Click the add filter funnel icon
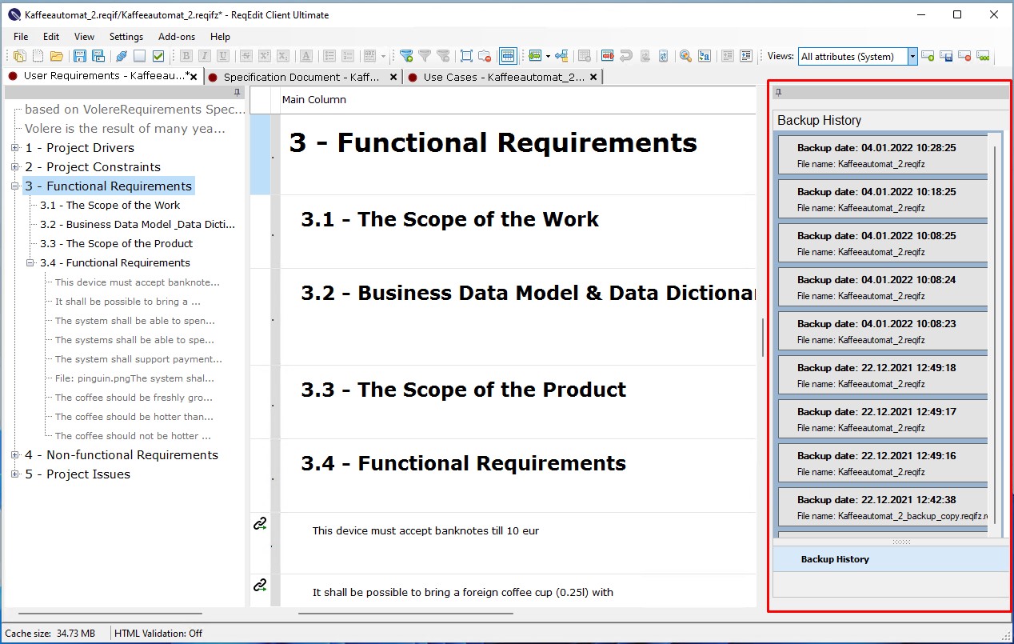 [x=407, y=56]
